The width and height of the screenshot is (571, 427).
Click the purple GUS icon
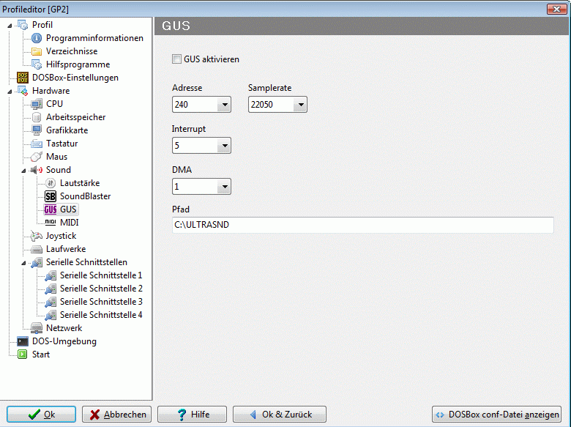[51, 209]
